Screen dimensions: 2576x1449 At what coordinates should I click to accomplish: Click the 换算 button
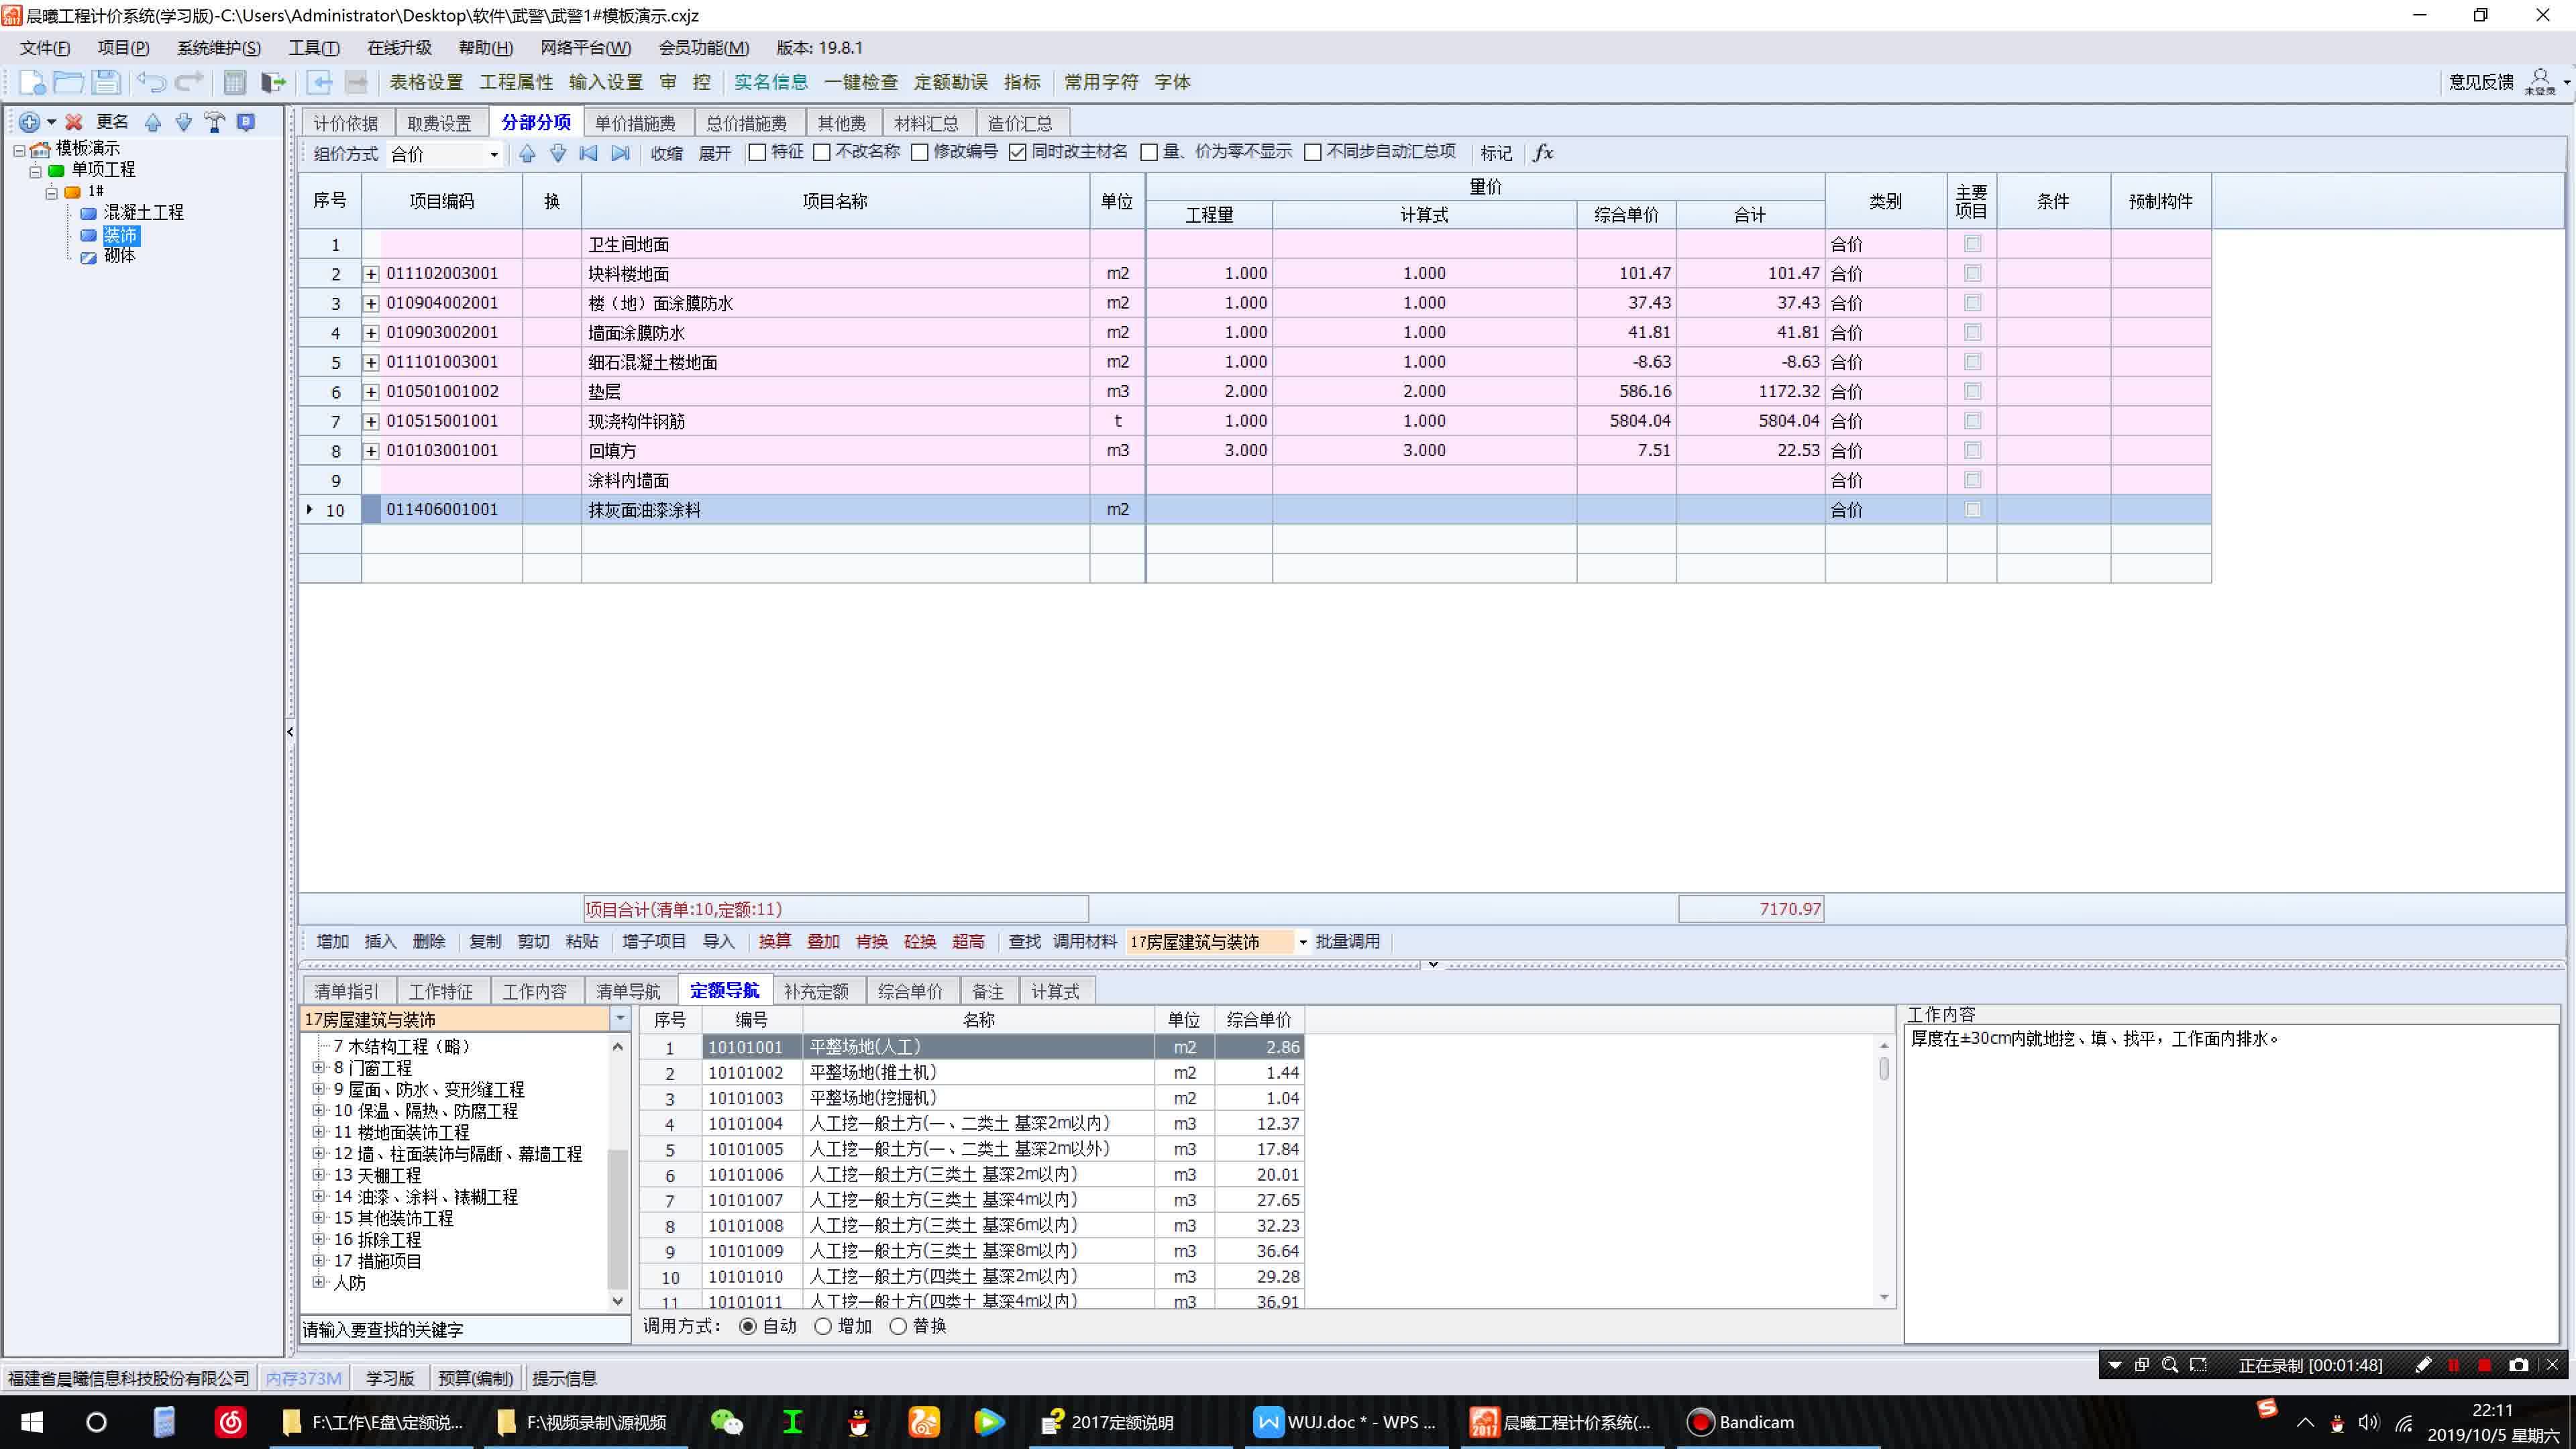774,942
